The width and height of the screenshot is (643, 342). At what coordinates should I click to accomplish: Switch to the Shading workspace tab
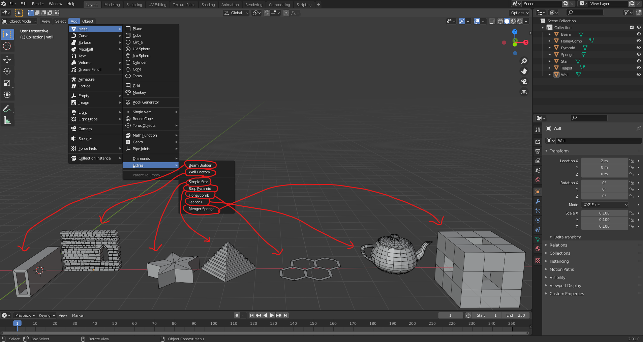[x=208, y=5]
